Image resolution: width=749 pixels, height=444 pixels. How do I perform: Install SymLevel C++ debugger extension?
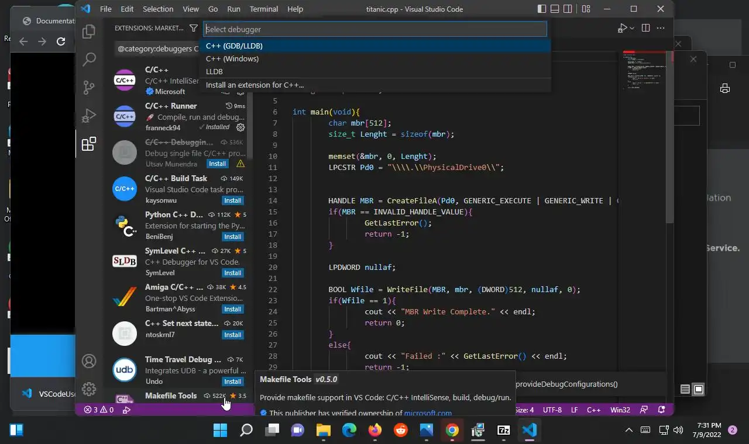(233, 273)
